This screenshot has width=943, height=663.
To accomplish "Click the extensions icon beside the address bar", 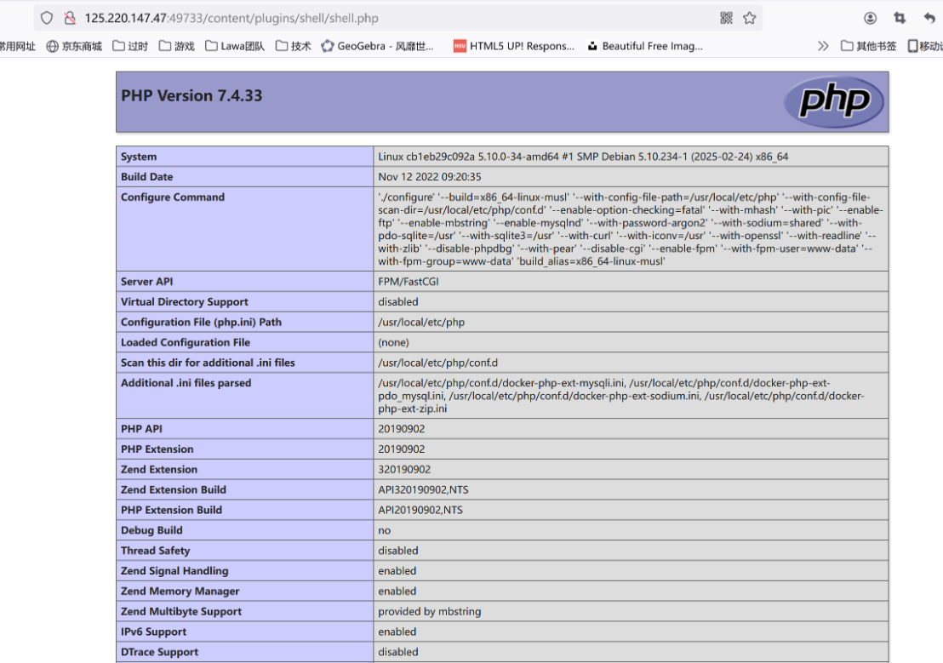I will [x=729, y=16].
